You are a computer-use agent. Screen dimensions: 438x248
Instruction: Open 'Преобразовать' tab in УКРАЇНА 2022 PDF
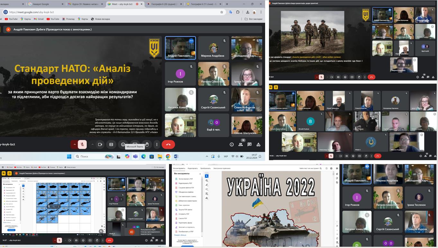[x=205, y=169]
